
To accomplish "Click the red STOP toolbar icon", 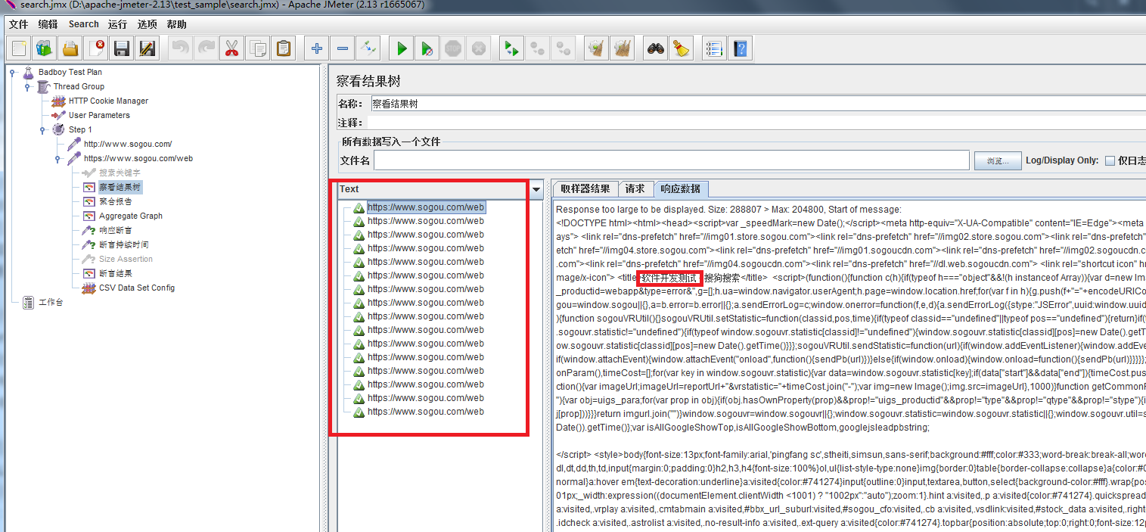I will coord(453,49).
